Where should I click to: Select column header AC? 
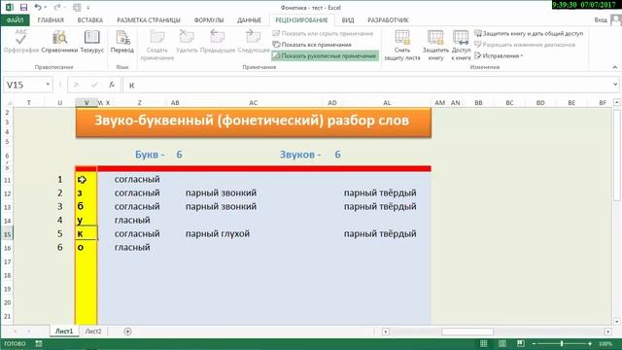coord(253,103)
